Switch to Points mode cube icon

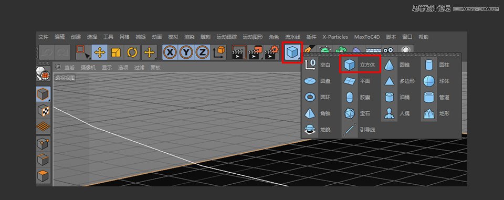(x=43, y=143)
